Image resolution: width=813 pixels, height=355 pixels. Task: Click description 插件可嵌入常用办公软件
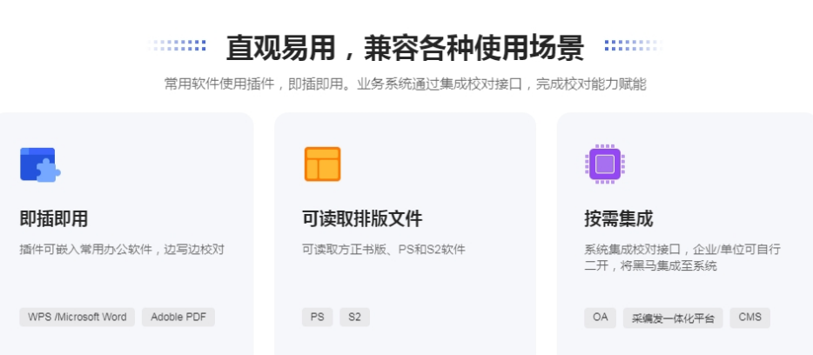122,249
